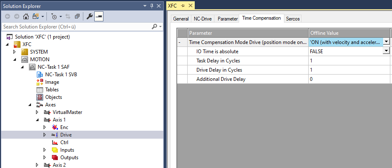
Task: Click the NC-Task 1 SVB icon
Action: pyautogui.click(x=39, y=75)
